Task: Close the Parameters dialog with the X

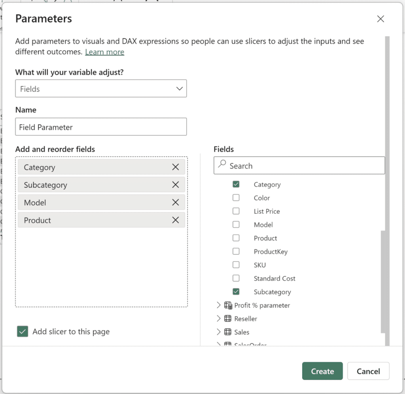Action: pyautogui.click(x=380, y=19)
